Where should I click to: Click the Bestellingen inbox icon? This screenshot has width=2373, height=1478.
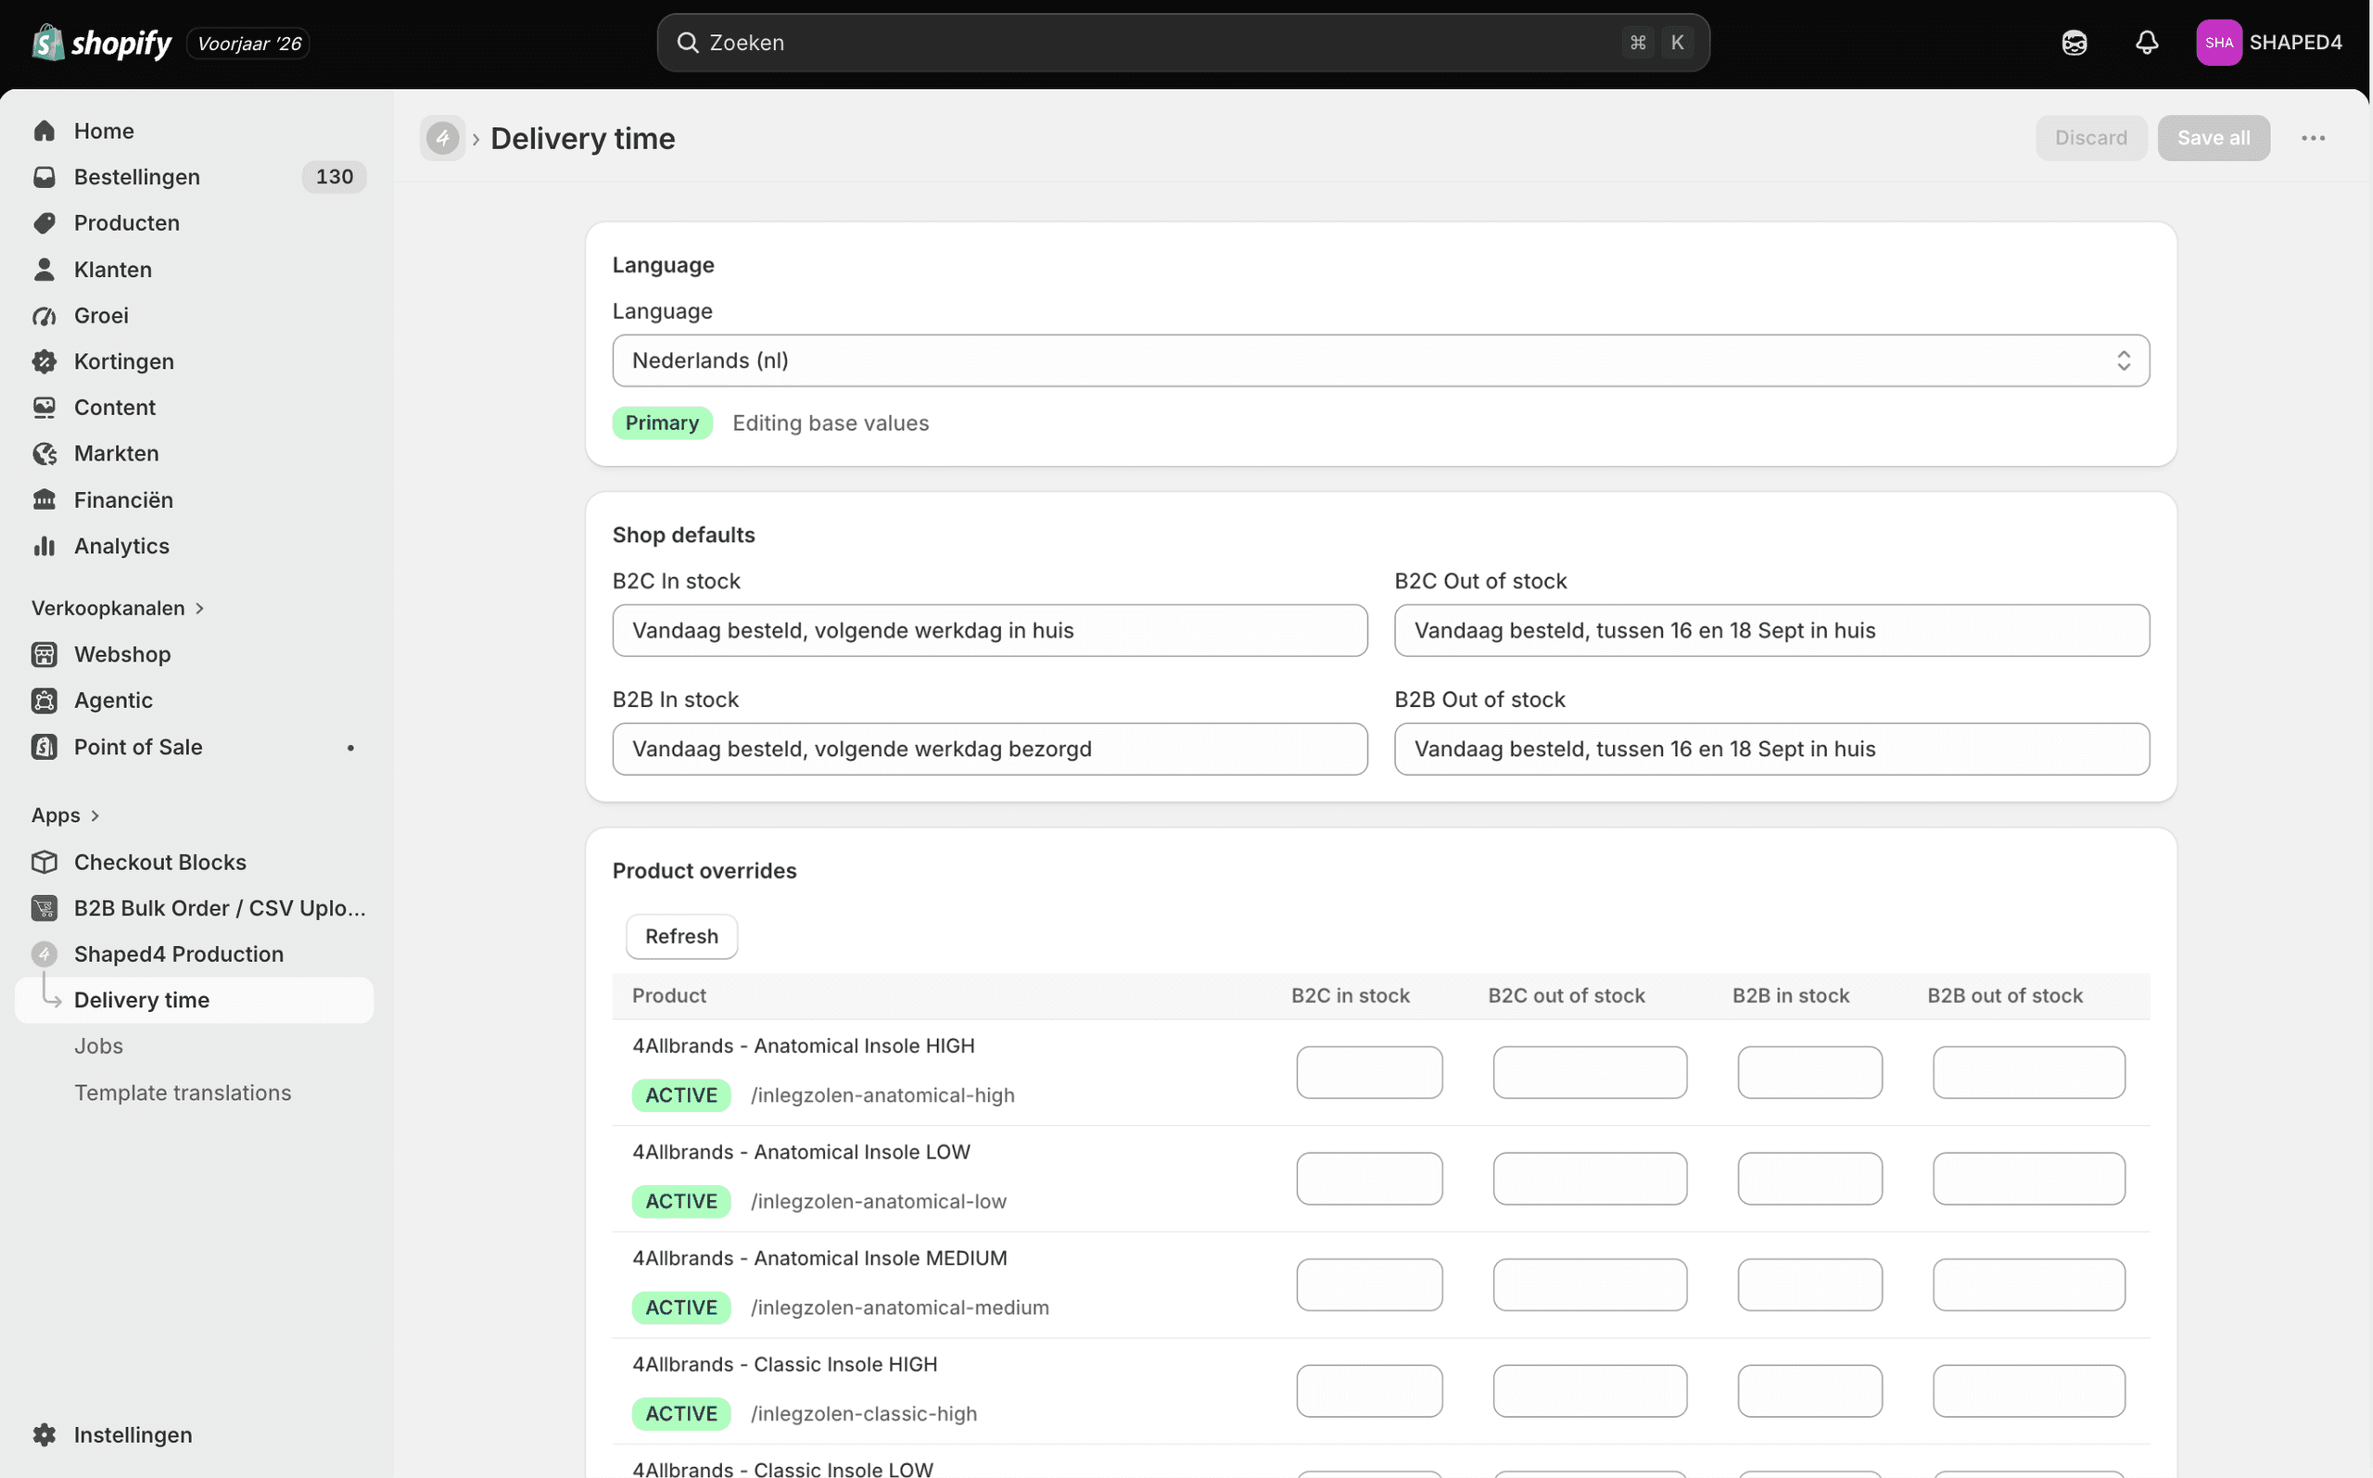click(x=44, y=177)
